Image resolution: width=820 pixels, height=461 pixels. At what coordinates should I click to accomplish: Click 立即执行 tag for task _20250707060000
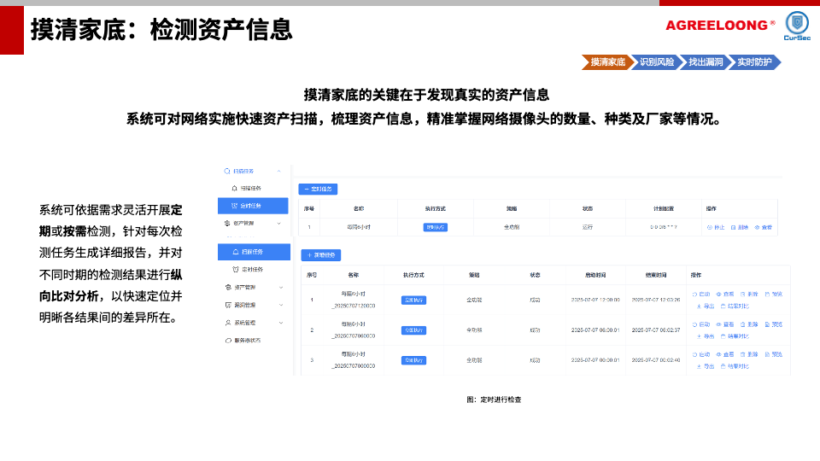[x=413, y=330]
